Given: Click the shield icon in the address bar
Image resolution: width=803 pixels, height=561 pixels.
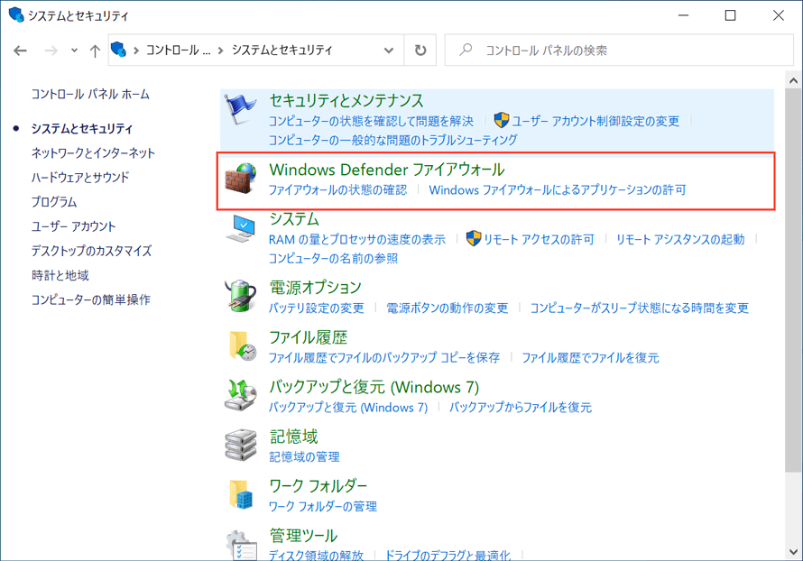Looking at the screenshot, I should 118,50.
